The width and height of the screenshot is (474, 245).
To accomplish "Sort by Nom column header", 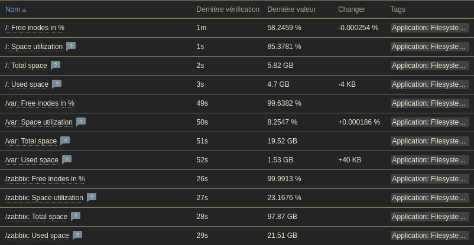I will coord(12,9).
